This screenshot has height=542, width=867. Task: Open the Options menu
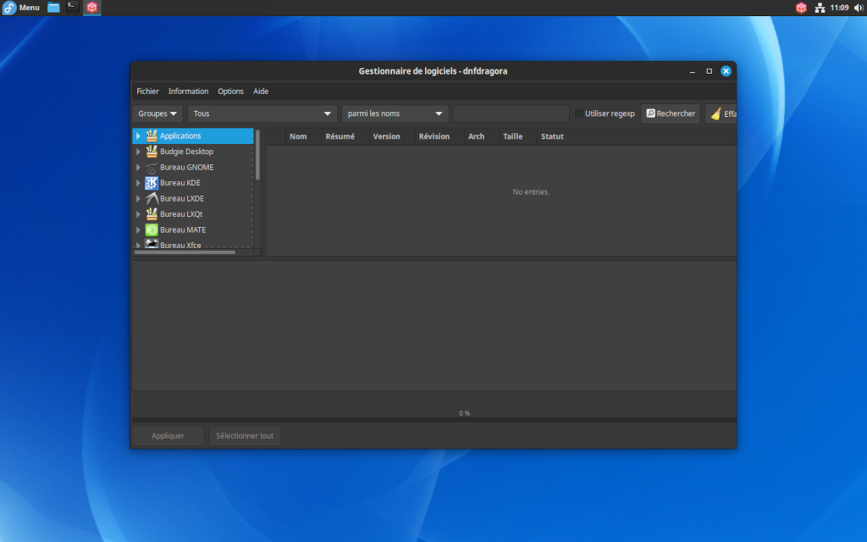(230, 91)
